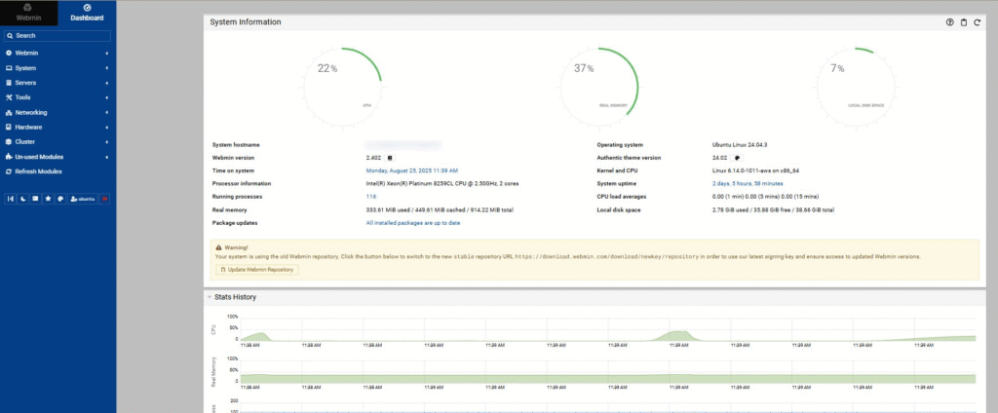
Task: Open favorites with the star icon
Action: click(49, 199)
